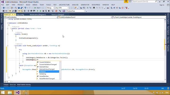Viewport: 170px width, 95px height.
Task: Open the Debug configuration dropdown
Action: (x=50, y=8)
